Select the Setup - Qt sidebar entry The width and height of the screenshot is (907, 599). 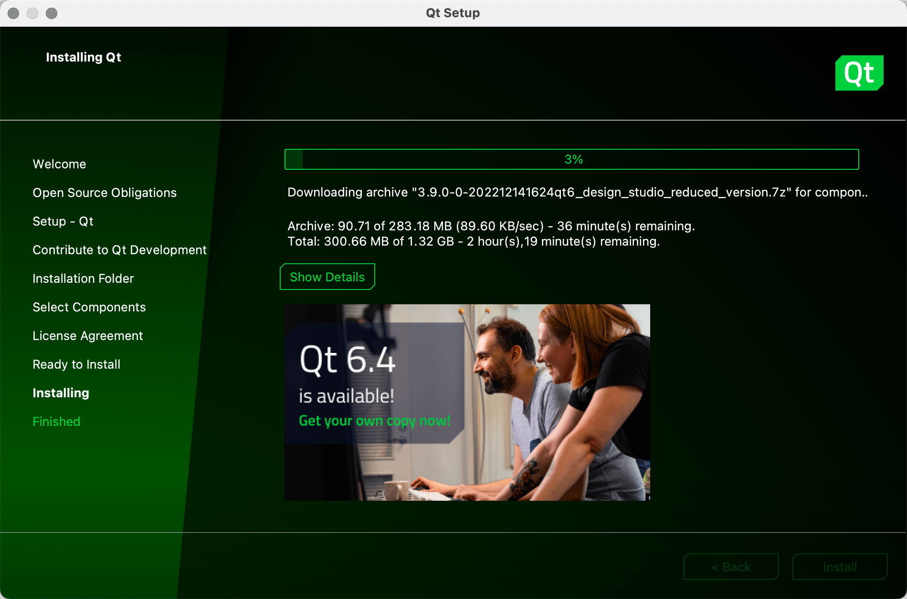(x=63, y=221)
